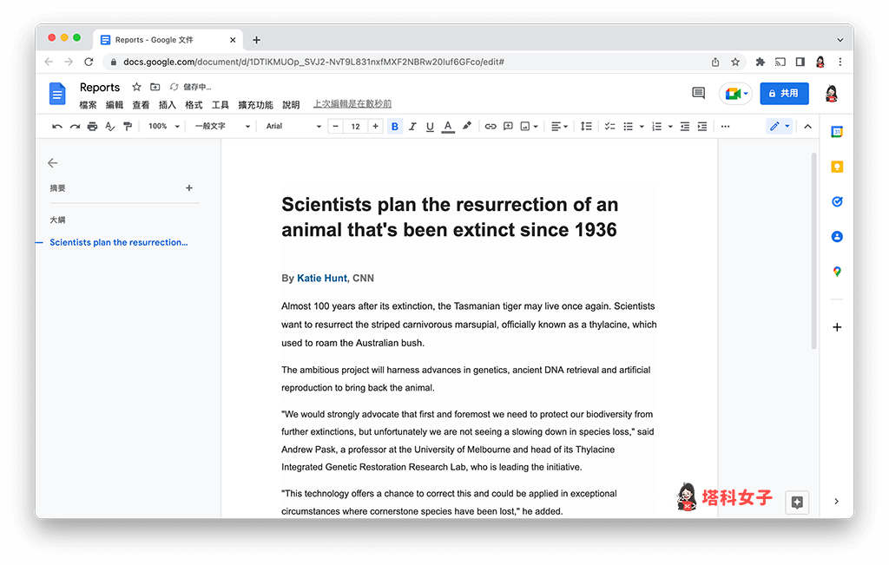Open the Explore button at bottom right
The width and height of the screenshot is (889, 565).
click(797, 503)
